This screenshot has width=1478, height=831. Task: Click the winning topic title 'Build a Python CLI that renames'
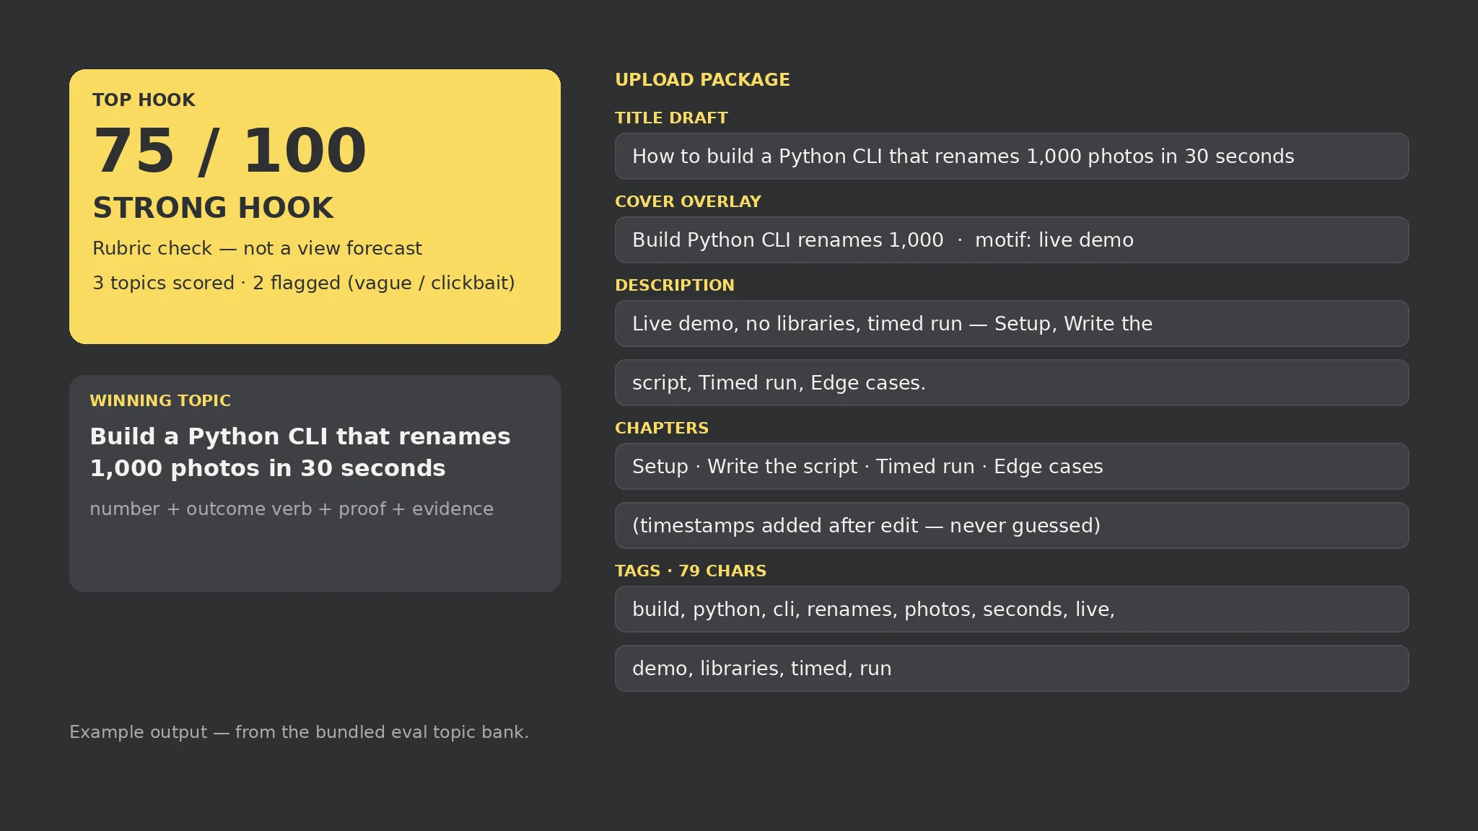pos(300,452)
